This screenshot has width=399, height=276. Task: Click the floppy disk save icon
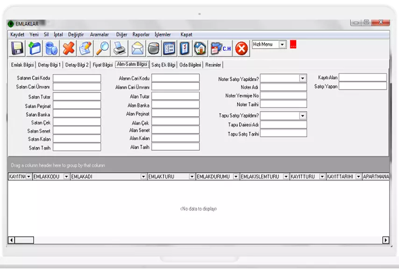click(18, 48)
